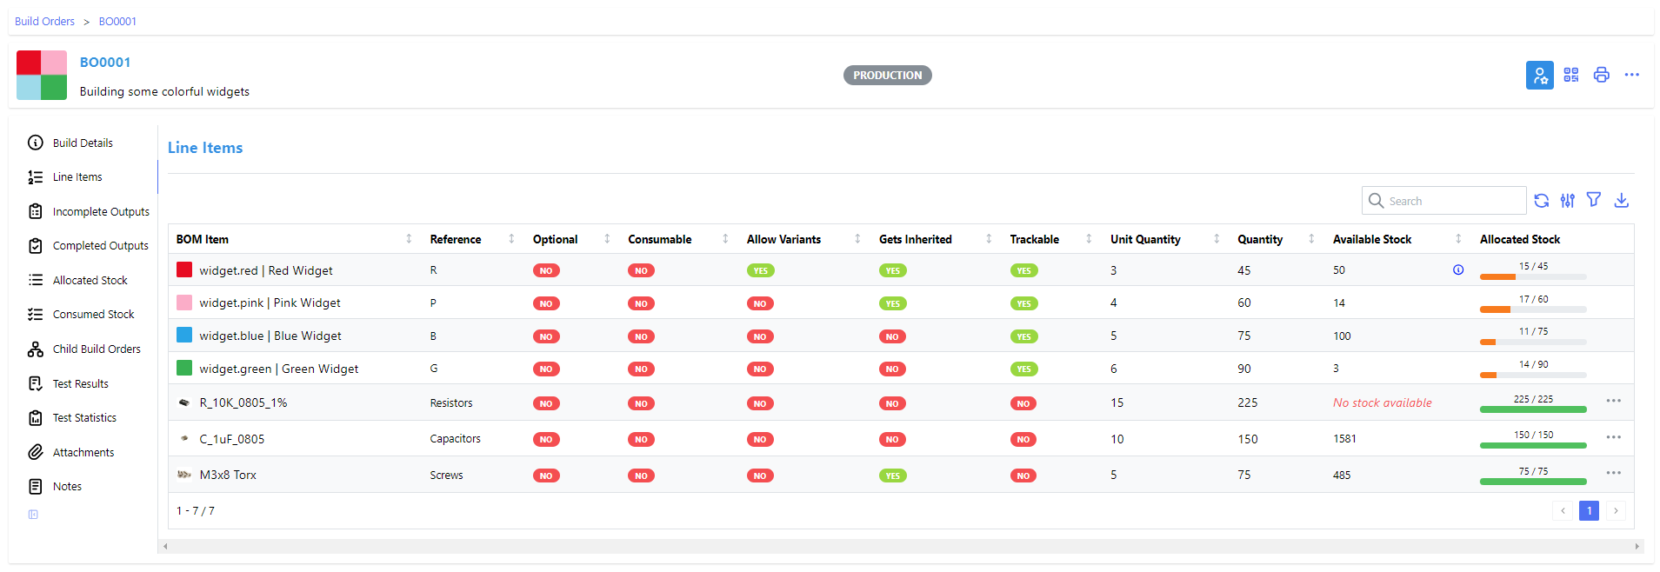This screenshot has height=572, width=1660.
Task: Click info icon in Red Widget row
Action: 1458,270
